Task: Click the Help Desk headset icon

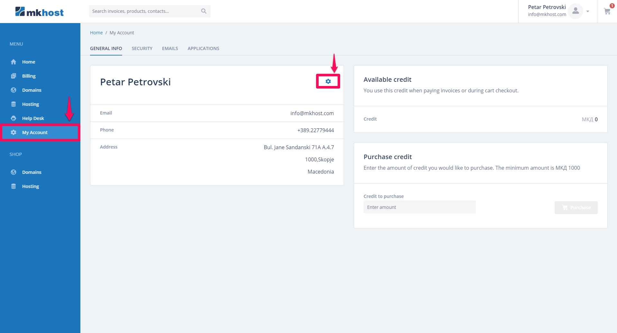Action: (x=14, y=118)
